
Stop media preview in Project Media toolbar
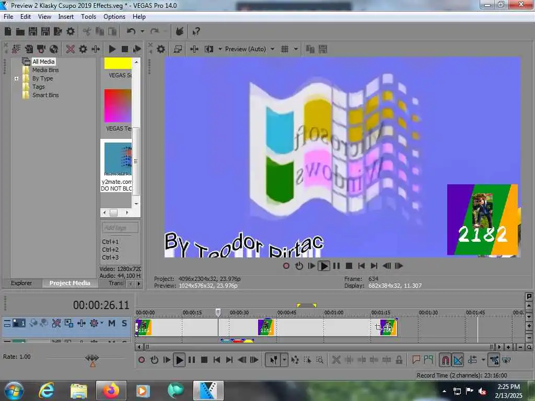[124, 49]
